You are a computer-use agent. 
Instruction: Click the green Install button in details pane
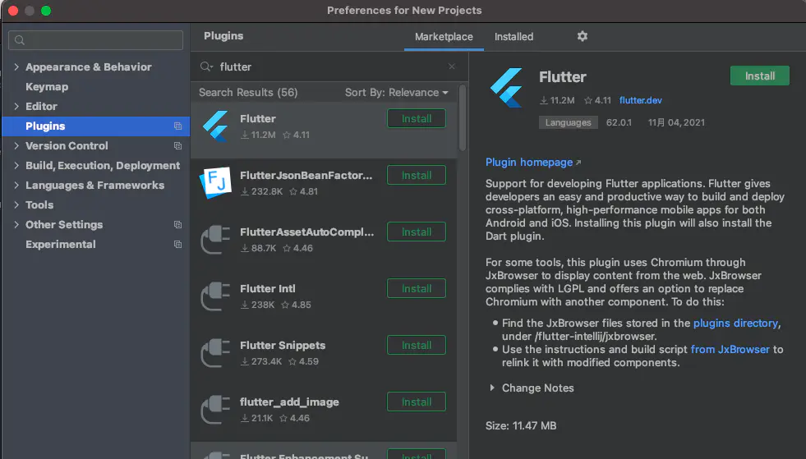(760, 76)
